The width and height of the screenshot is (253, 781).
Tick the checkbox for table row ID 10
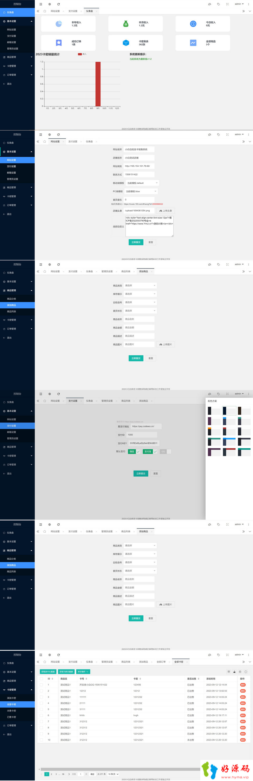(41, 740)
